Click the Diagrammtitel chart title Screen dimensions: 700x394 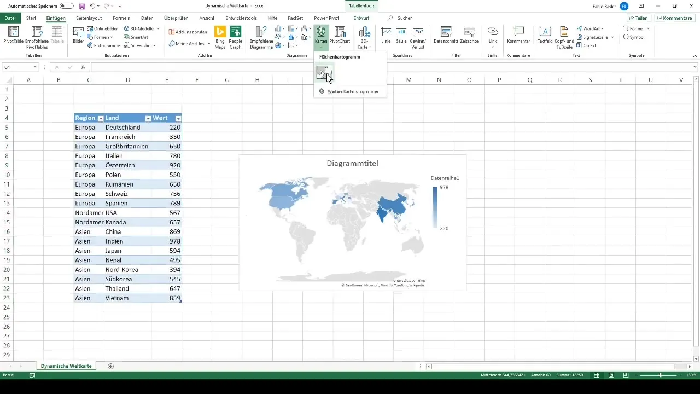click(x=352, y=163)
